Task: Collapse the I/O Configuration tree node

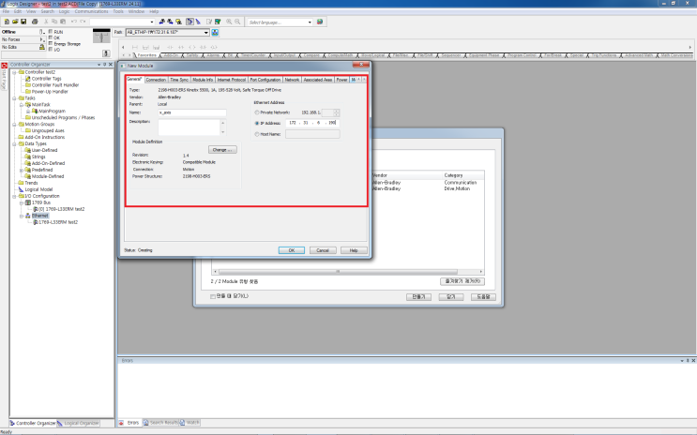Action: pos(14,196)
